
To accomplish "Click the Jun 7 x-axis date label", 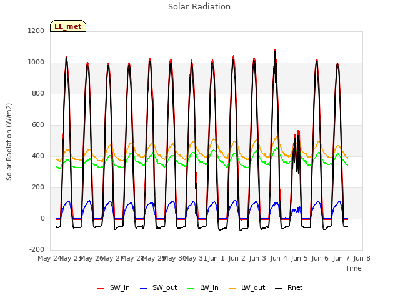I will (x=341, y=258).
